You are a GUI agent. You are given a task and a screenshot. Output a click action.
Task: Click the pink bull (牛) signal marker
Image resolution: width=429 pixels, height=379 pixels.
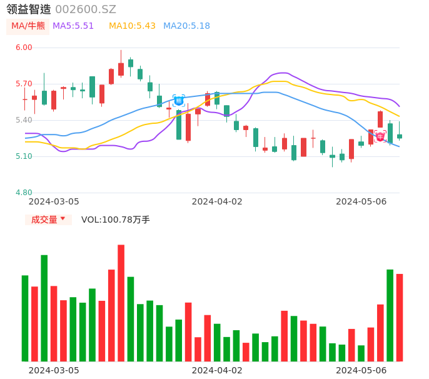coord(380,136)
